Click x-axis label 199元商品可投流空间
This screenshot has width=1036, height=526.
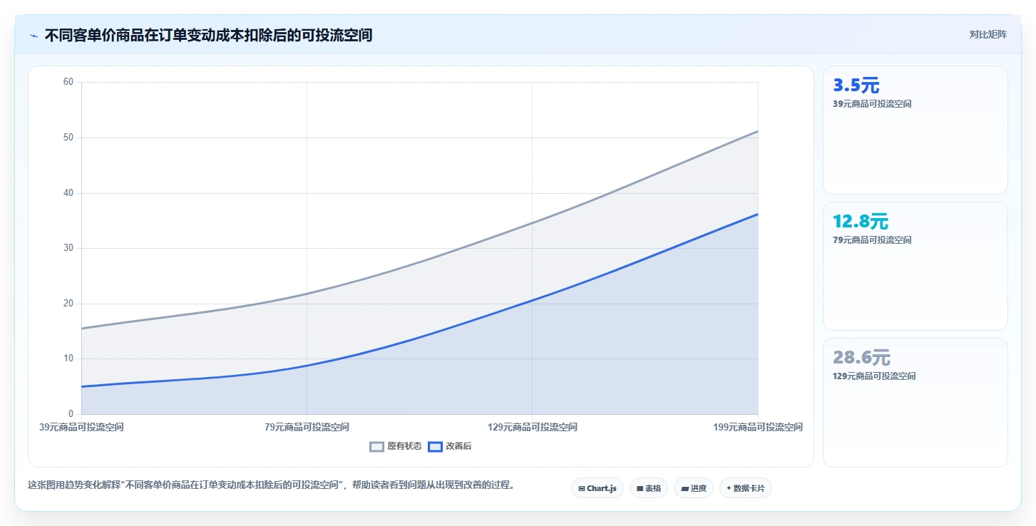[758, 428]
